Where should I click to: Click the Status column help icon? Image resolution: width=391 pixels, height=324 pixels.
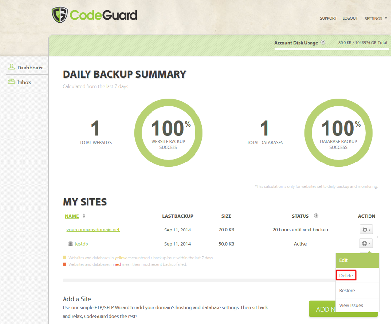[316, 216]
